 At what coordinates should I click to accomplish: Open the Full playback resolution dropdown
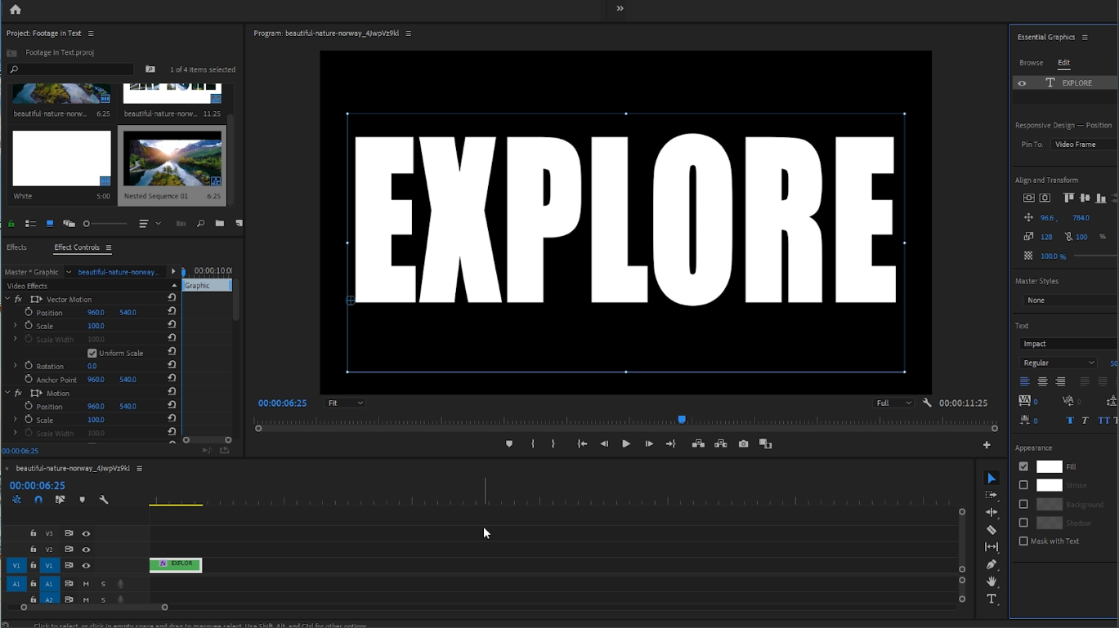(x=893, y=403)
